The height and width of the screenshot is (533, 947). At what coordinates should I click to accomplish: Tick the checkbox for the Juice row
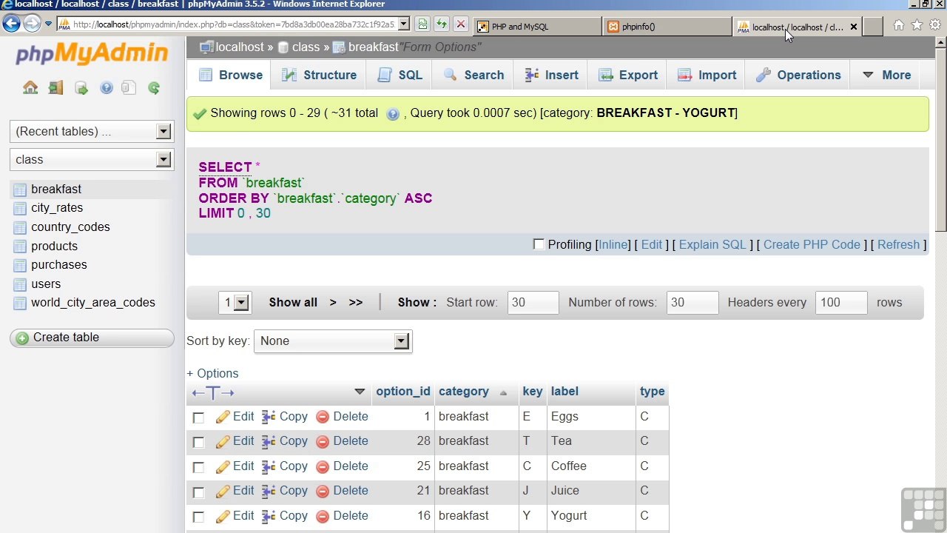pos(198,492)
